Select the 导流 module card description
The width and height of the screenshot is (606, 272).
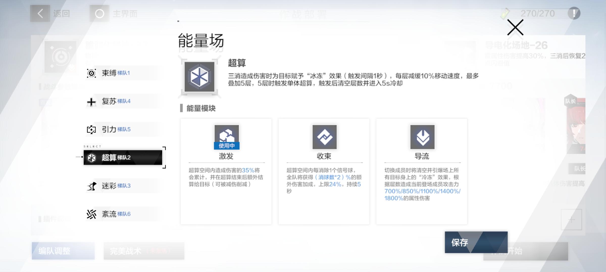(x=422, y=184)
